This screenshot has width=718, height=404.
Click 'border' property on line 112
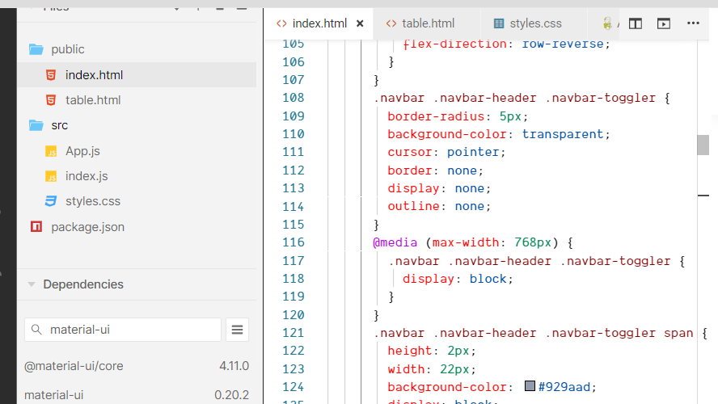coord(410,170)
